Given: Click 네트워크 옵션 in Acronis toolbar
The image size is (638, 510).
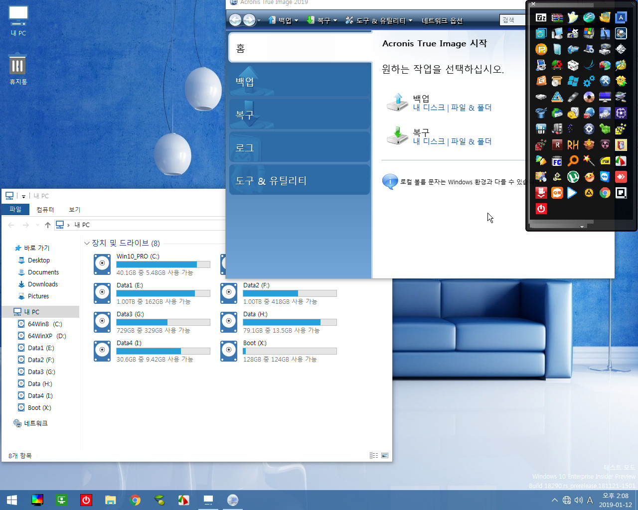Looking at the screenshot, I should 443,20.
